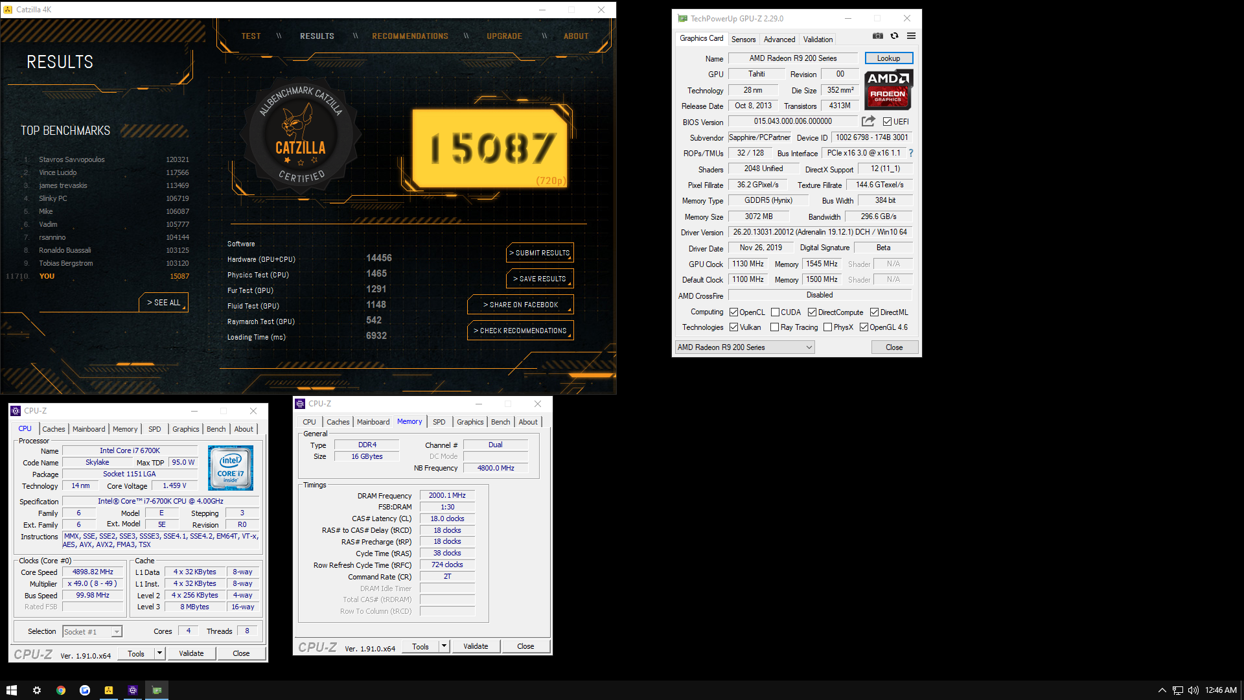Click SHARE ON FACEBOOK

click(x=520, y=305)
